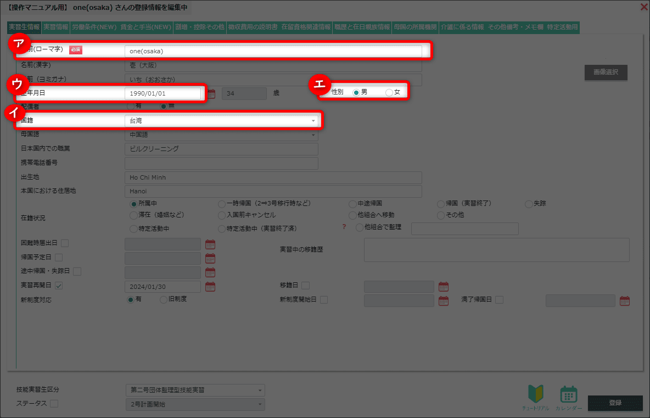Select the 他組合へ移動 status option
Image resolution: width=650 pixels, height=418 pixels.
[x=352, y=215]
